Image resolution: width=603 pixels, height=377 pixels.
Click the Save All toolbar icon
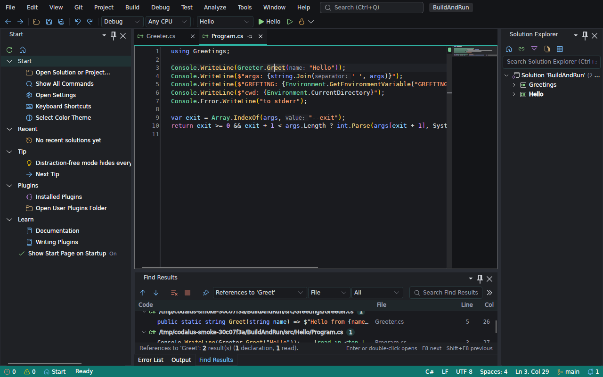[61, 22]
